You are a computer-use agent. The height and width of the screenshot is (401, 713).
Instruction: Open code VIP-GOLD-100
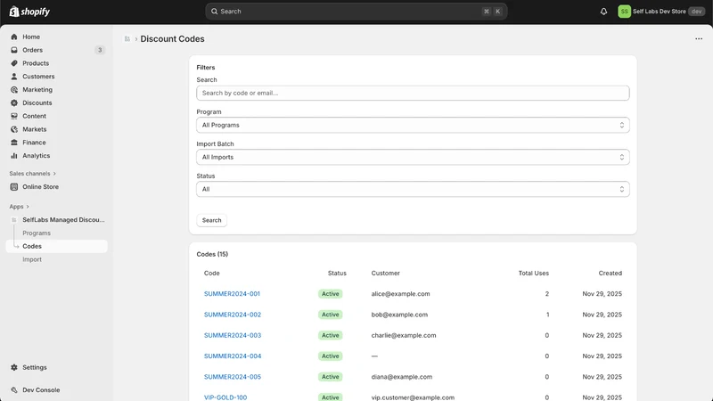(x=225, y=397)
